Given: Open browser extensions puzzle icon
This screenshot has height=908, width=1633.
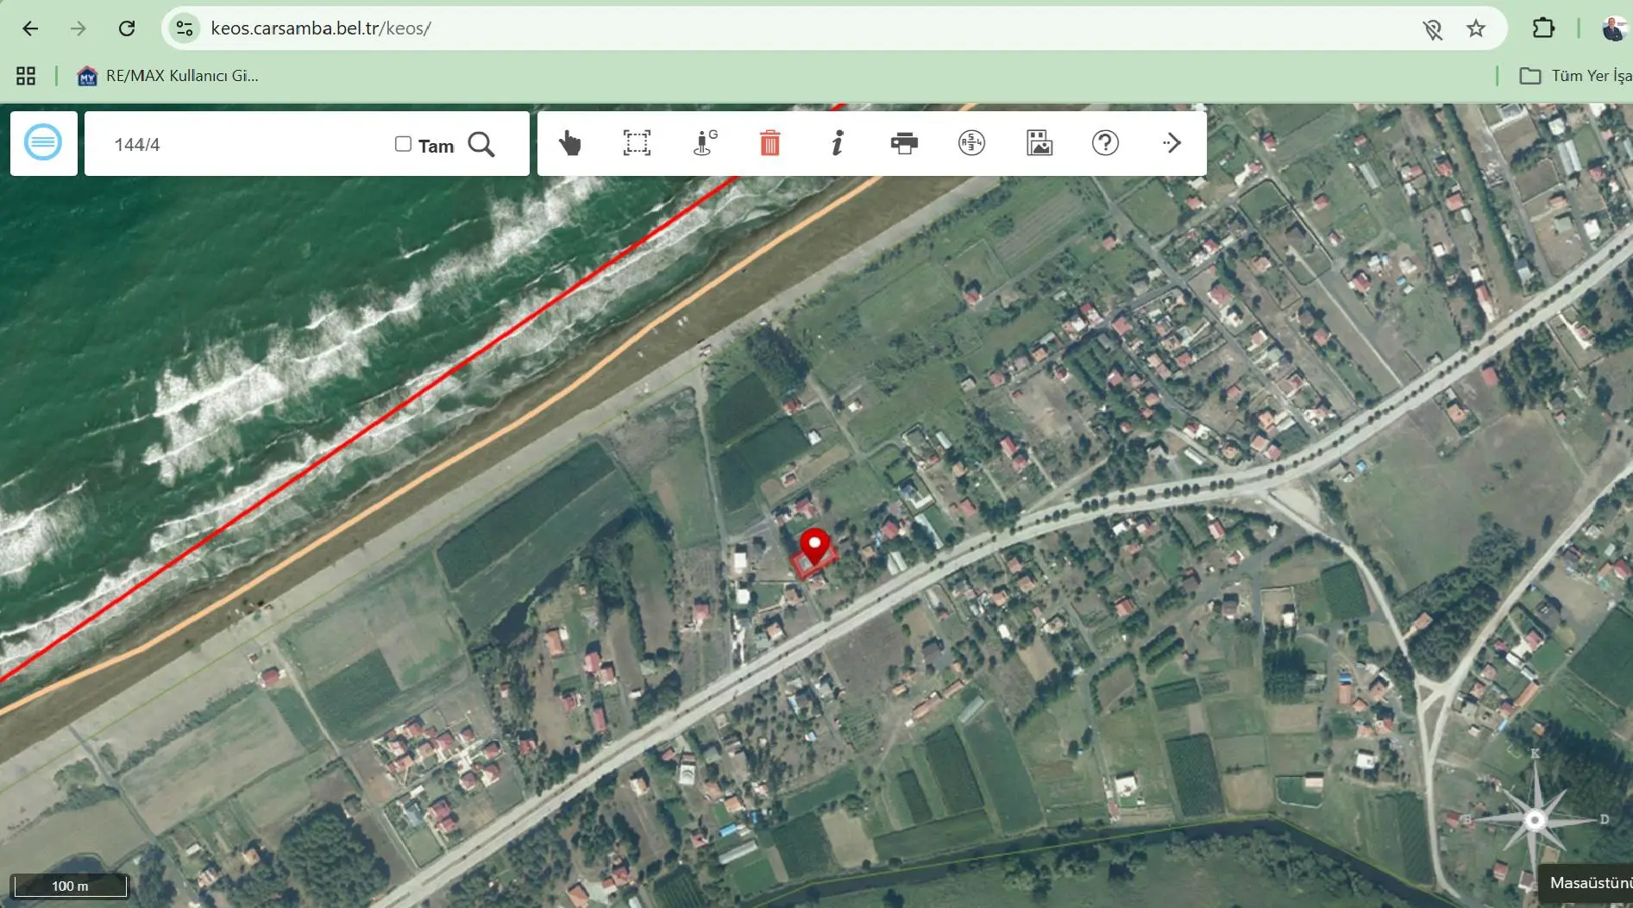Looking at the screenshot, I should point(1543,28).
